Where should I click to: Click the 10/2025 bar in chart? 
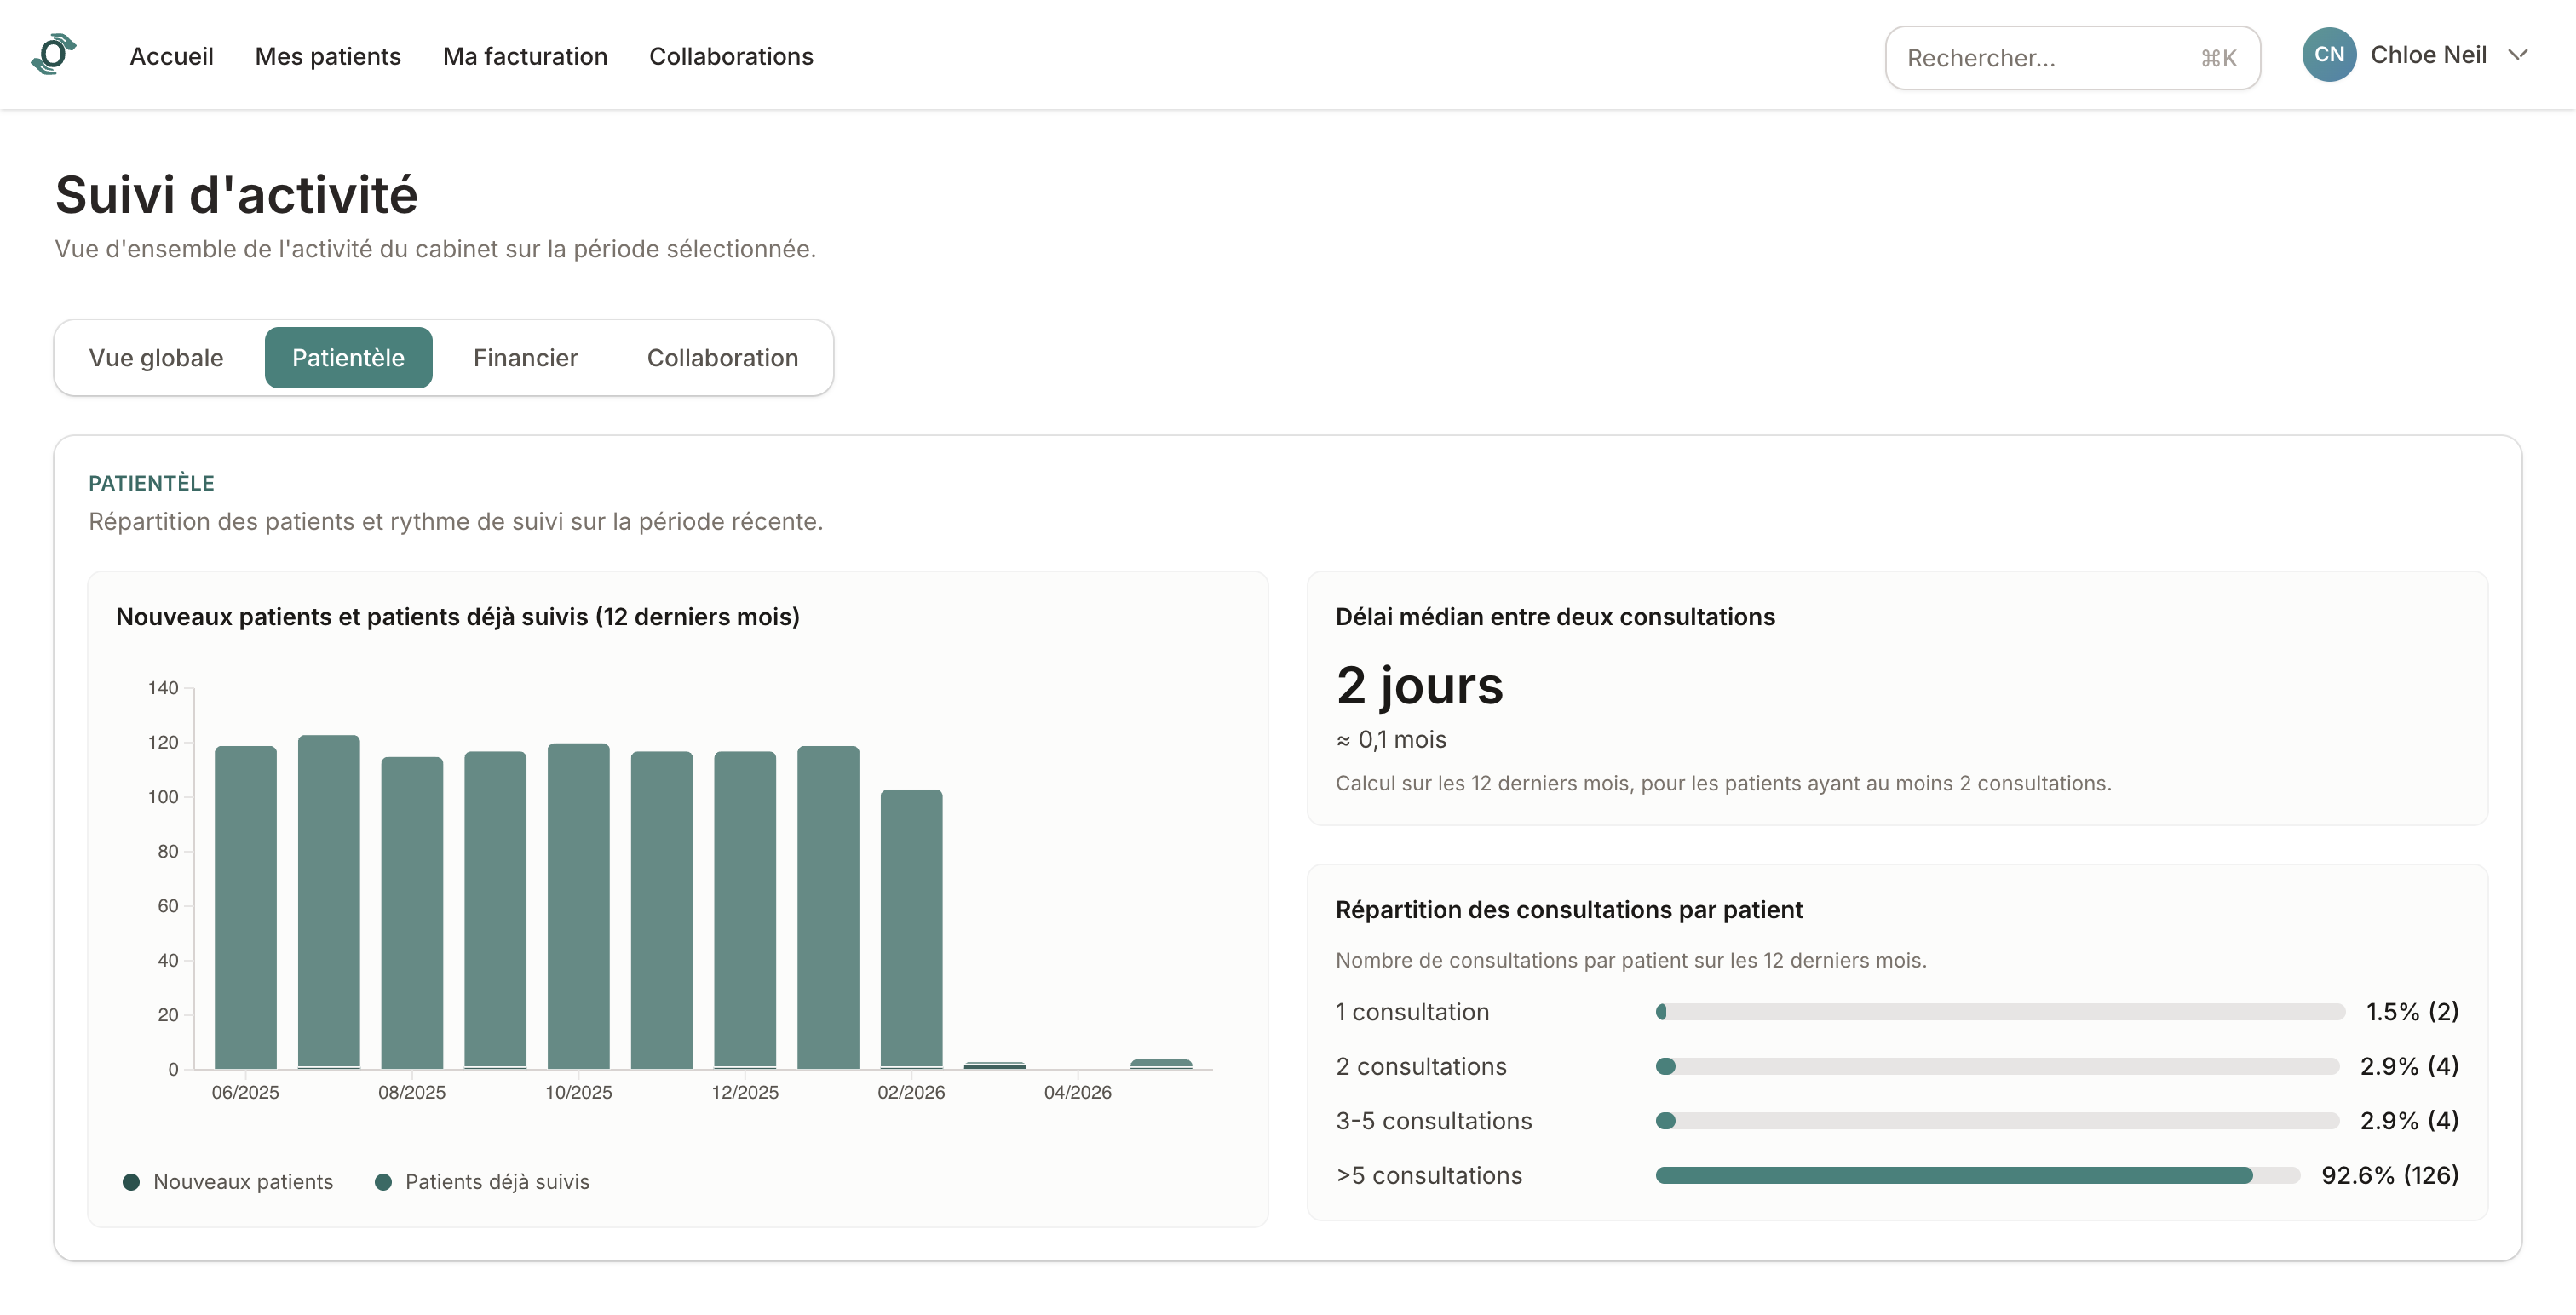(579, 906)
